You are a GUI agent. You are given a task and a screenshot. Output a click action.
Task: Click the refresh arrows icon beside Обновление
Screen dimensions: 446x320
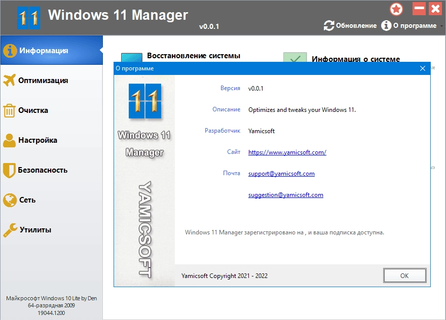point(328,26)
